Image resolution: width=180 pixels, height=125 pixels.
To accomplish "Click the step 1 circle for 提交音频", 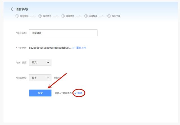I will (x=17, y=16).
